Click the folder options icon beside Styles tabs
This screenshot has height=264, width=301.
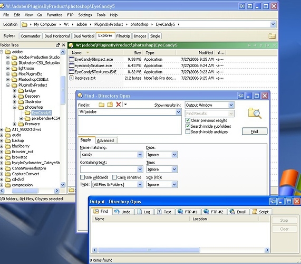(272, 36)
